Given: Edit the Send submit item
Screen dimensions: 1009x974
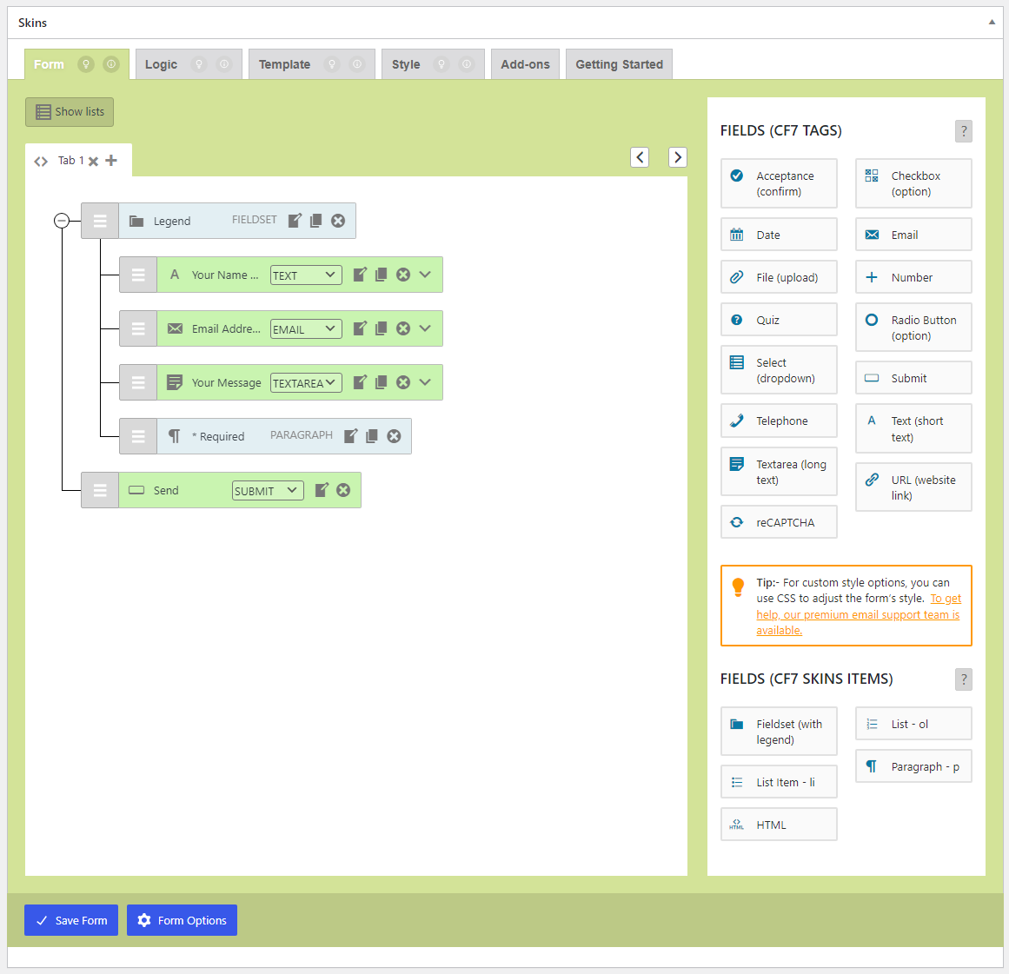Looking at the screenshot, I should tap(322, 490).
